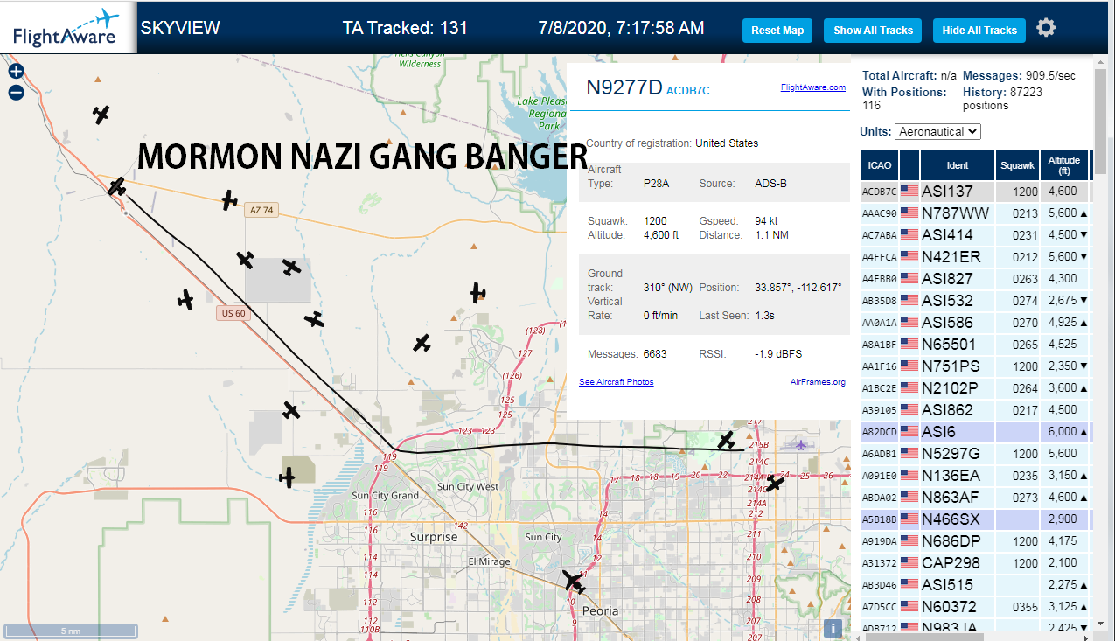The height and width of the screenshot is (641, 1115).
Task: Select the N686DP ident in the table
Action: click(951, 541)
